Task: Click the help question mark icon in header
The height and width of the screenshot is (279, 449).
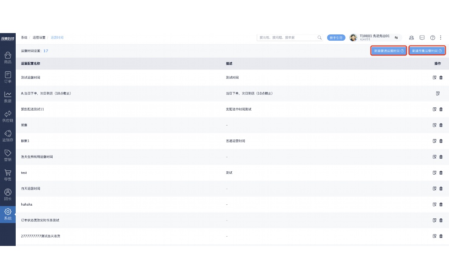Action: point(432,38)
